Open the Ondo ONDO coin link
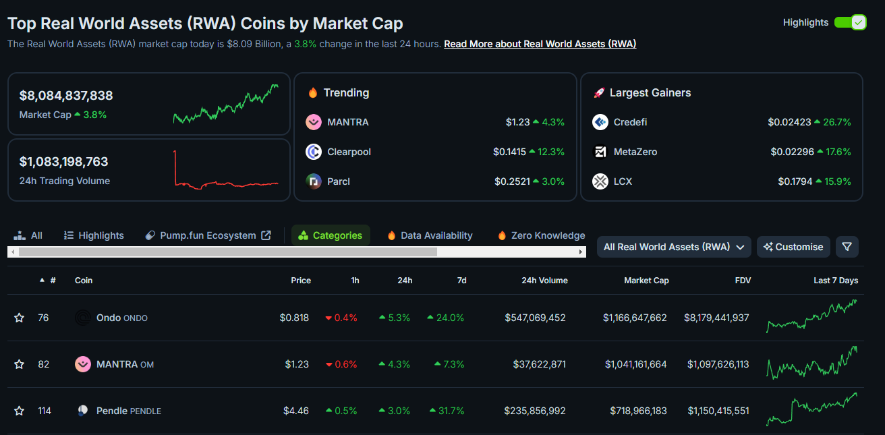 [x=122, y=318]
